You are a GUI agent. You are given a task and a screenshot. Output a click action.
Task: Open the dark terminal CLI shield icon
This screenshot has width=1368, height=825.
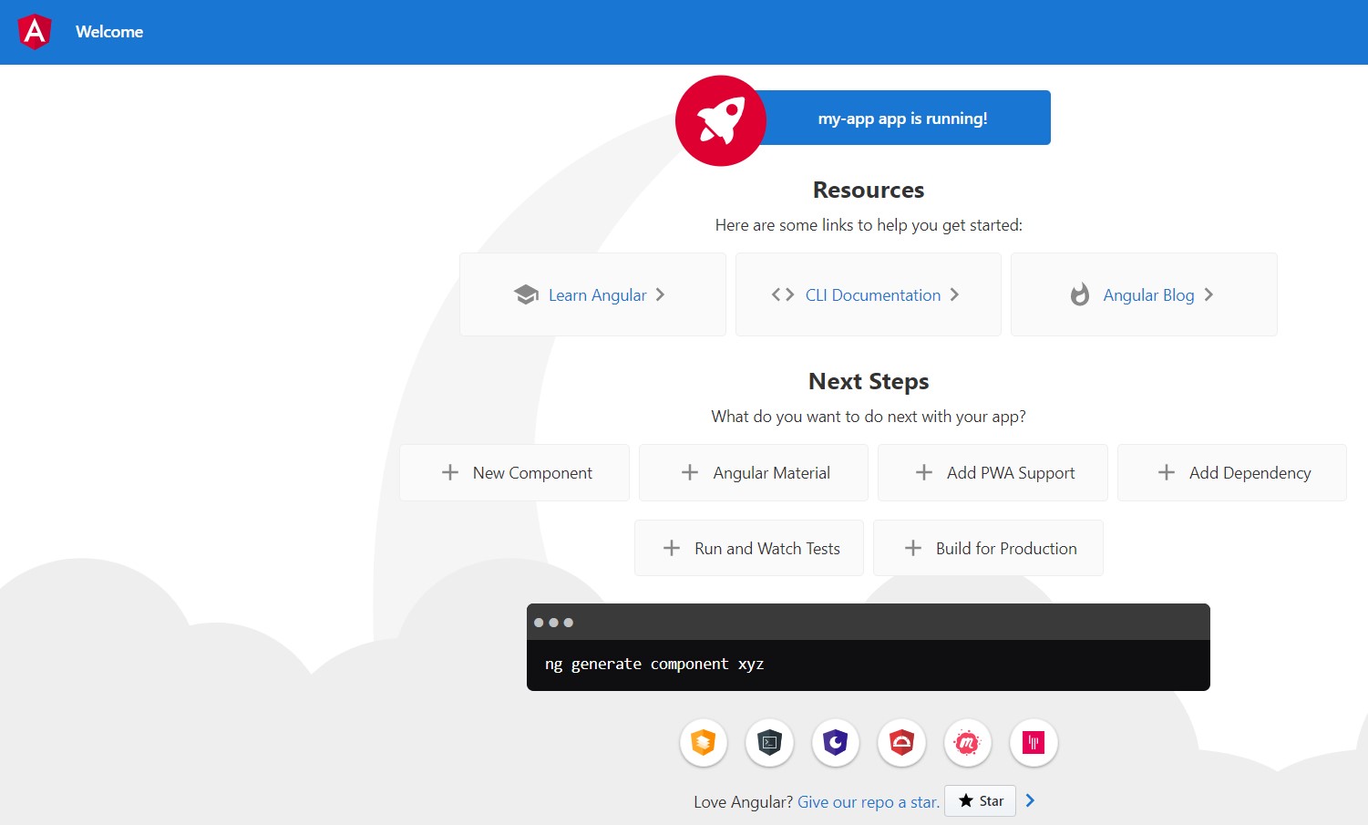click(770, 743)
